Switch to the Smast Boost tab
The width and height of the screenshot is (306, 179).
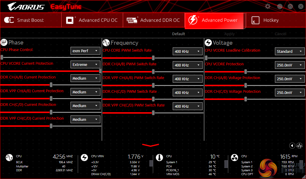point(31,20)
